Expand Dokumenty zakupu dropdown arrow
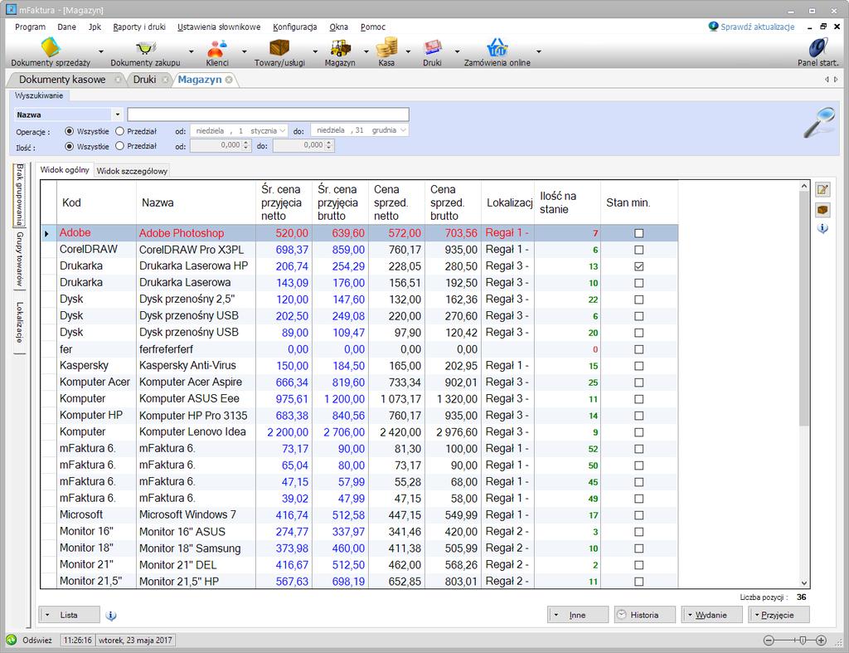 tap(192, 51)
